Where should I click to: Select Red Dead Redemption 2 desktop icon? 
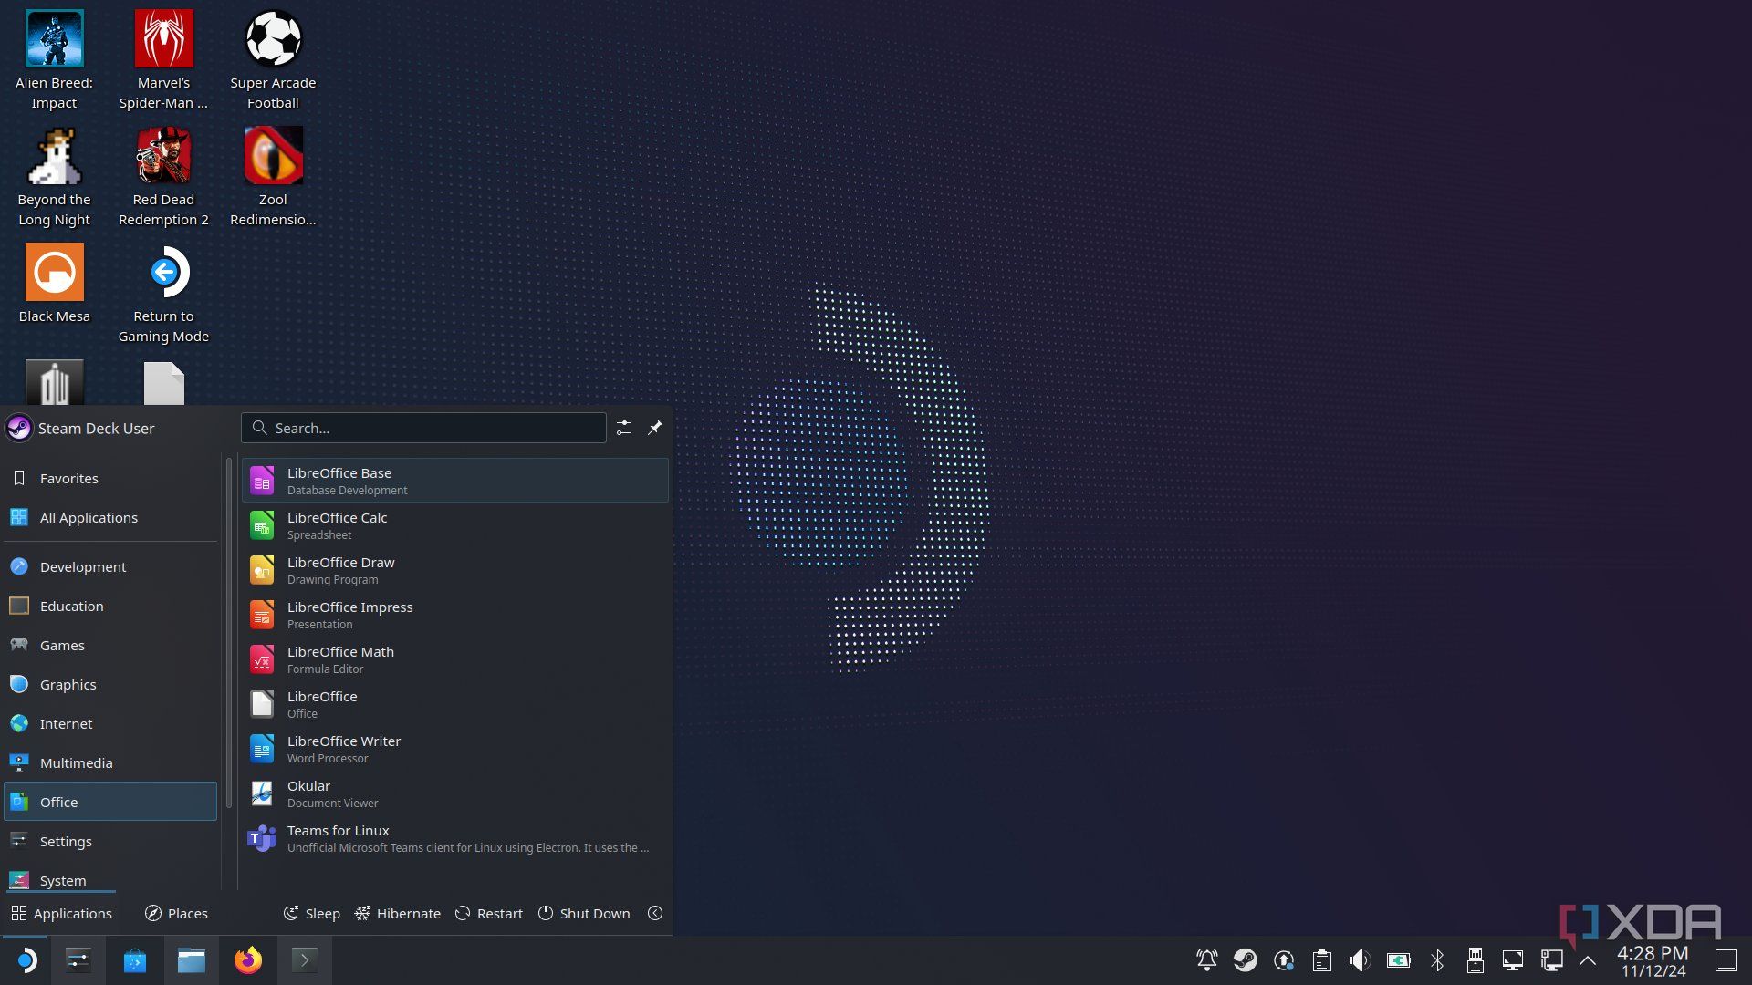point(163,177)
